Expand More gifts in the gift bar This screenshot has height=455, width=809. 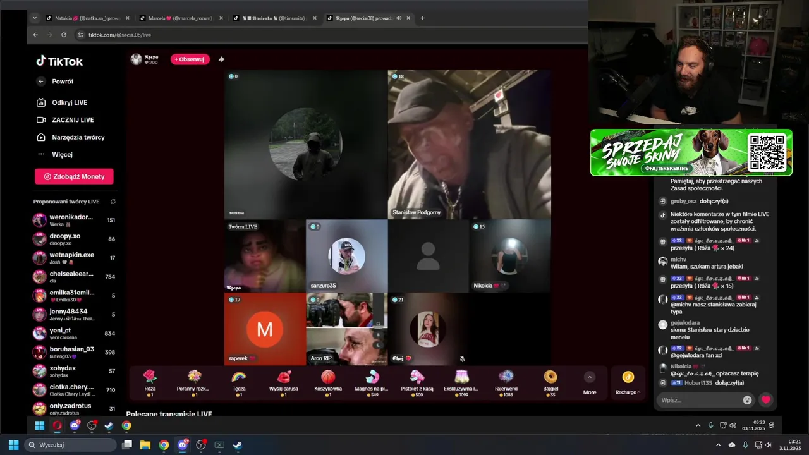point(590,383)
